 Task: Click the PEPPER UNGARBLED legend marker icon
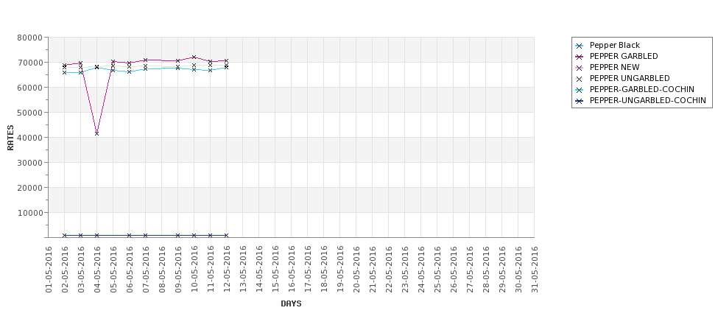point(580,79)
